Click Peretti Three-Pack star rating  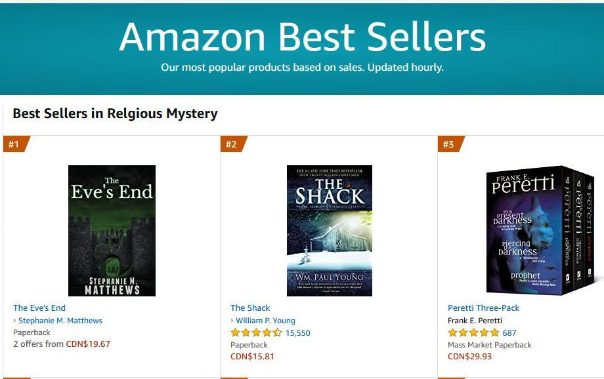pyautogui.click(x=473, y=333)
